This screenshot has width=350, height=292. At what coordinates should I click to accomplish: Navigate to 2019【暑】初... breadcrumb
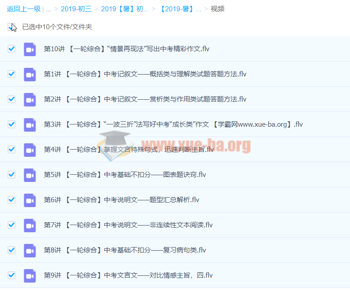[124, 9]
